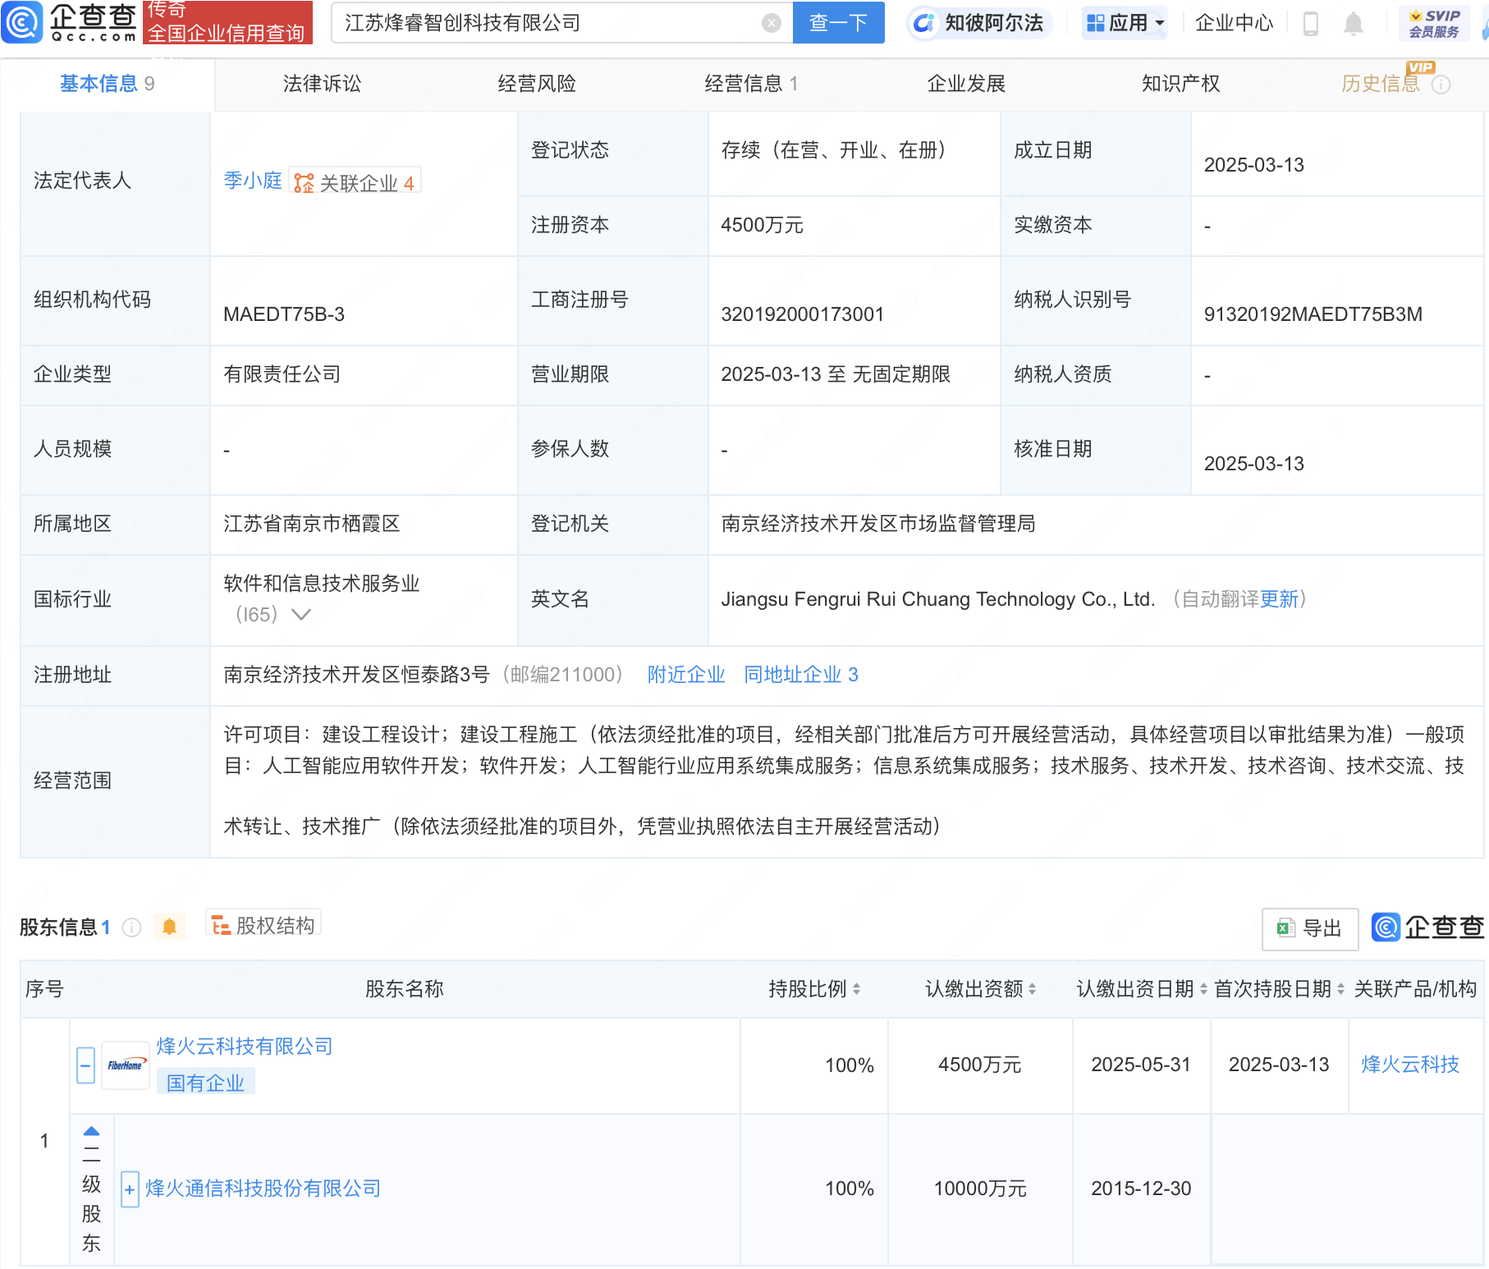Open 附近企业 link
The height and width of the screenshot is (1269, 1489).
686,675
